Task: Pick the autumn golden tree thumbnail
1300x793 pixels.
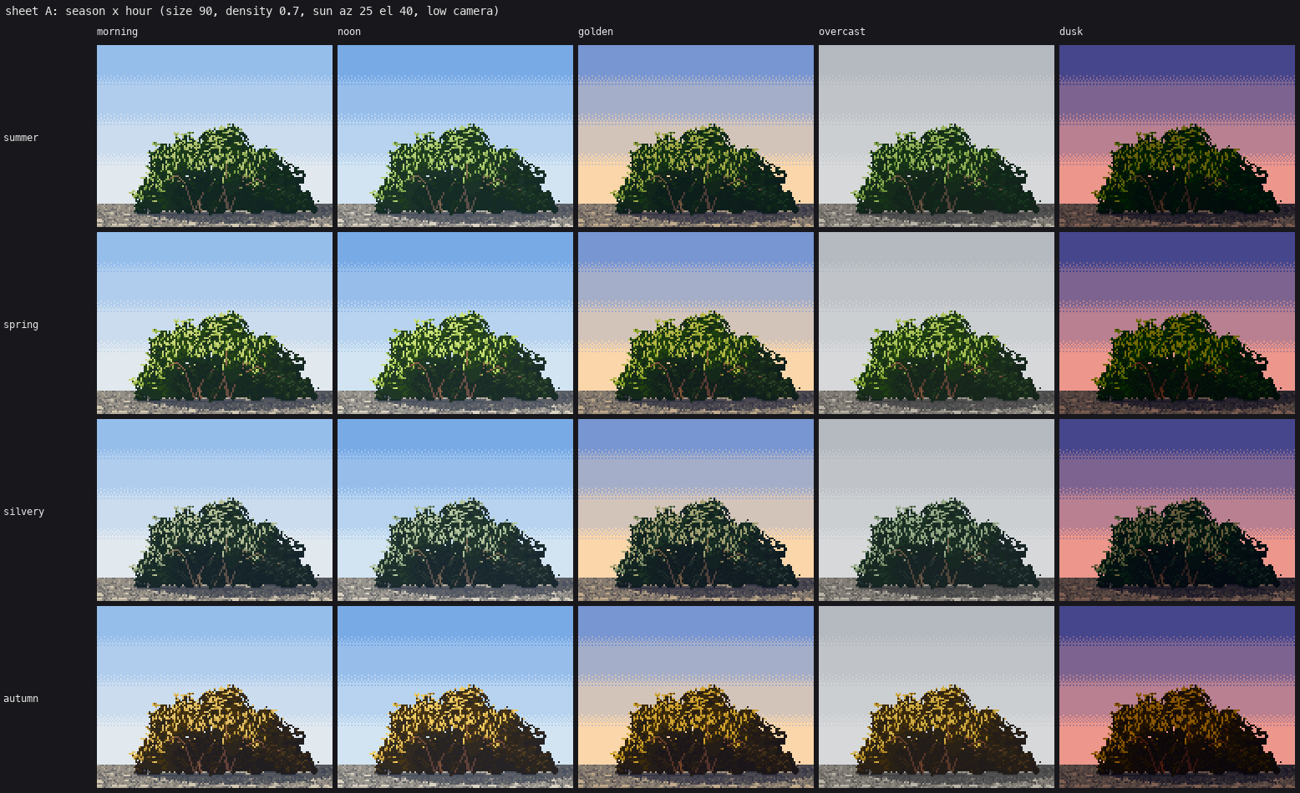Action: (696, 697)
